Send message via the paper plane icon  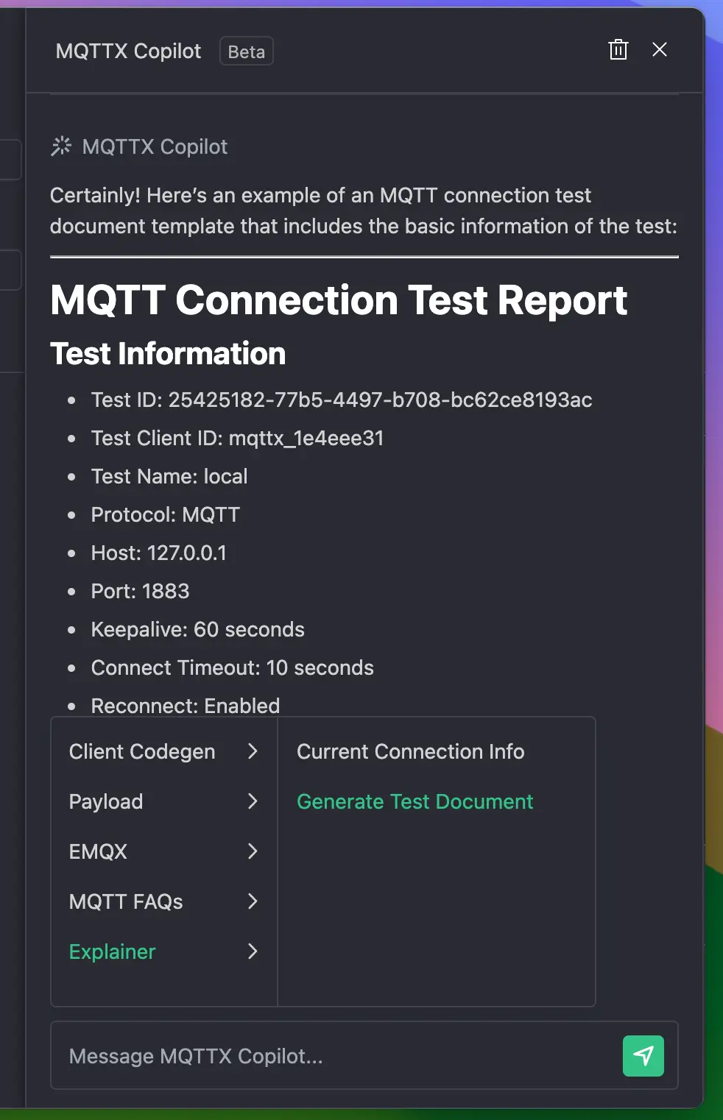(643, 1056)
